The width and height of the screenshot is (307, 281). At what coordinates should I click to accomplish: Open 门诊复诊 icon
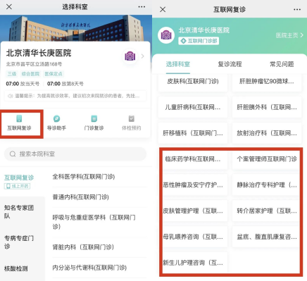[94, 118]
